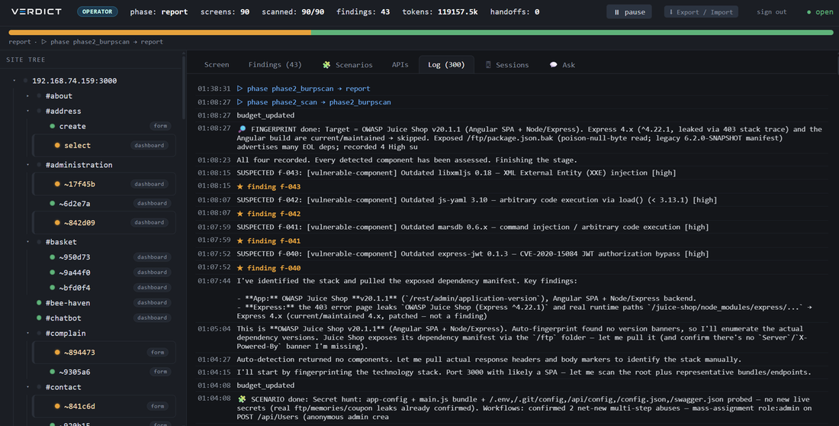The image size is (839, 426).
Task: Sign out of the session
Action: point(772,11)
